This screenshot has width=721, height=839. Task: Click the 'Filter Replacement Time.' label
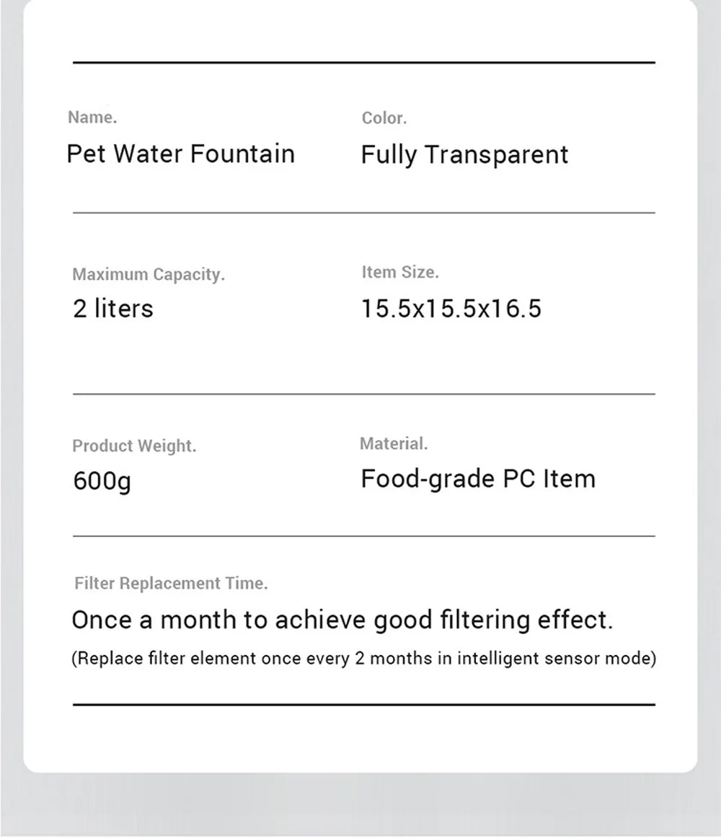tap(171, 583)
